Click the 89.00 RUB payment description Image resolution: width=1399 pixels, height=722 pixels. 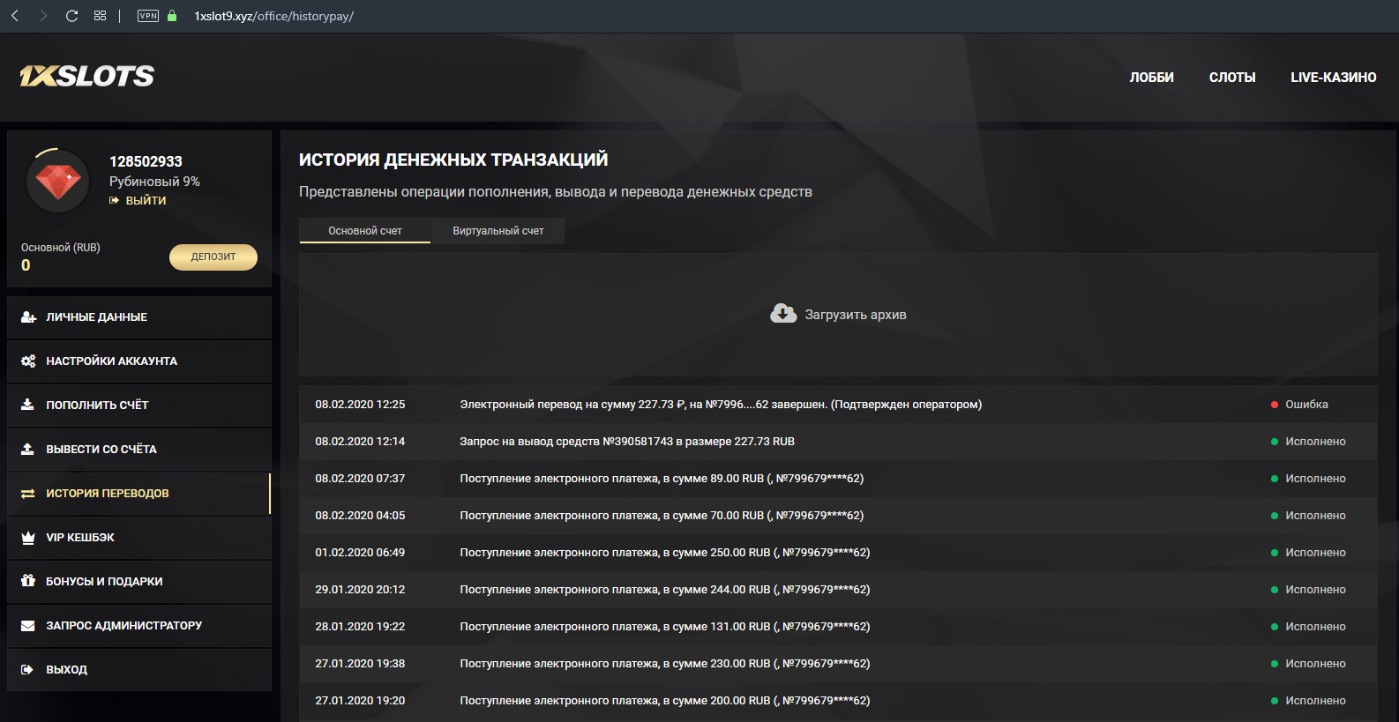pos(662,479)
